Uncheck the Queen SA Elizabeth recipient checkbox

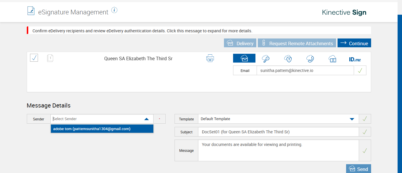click(x=34, y=58)
